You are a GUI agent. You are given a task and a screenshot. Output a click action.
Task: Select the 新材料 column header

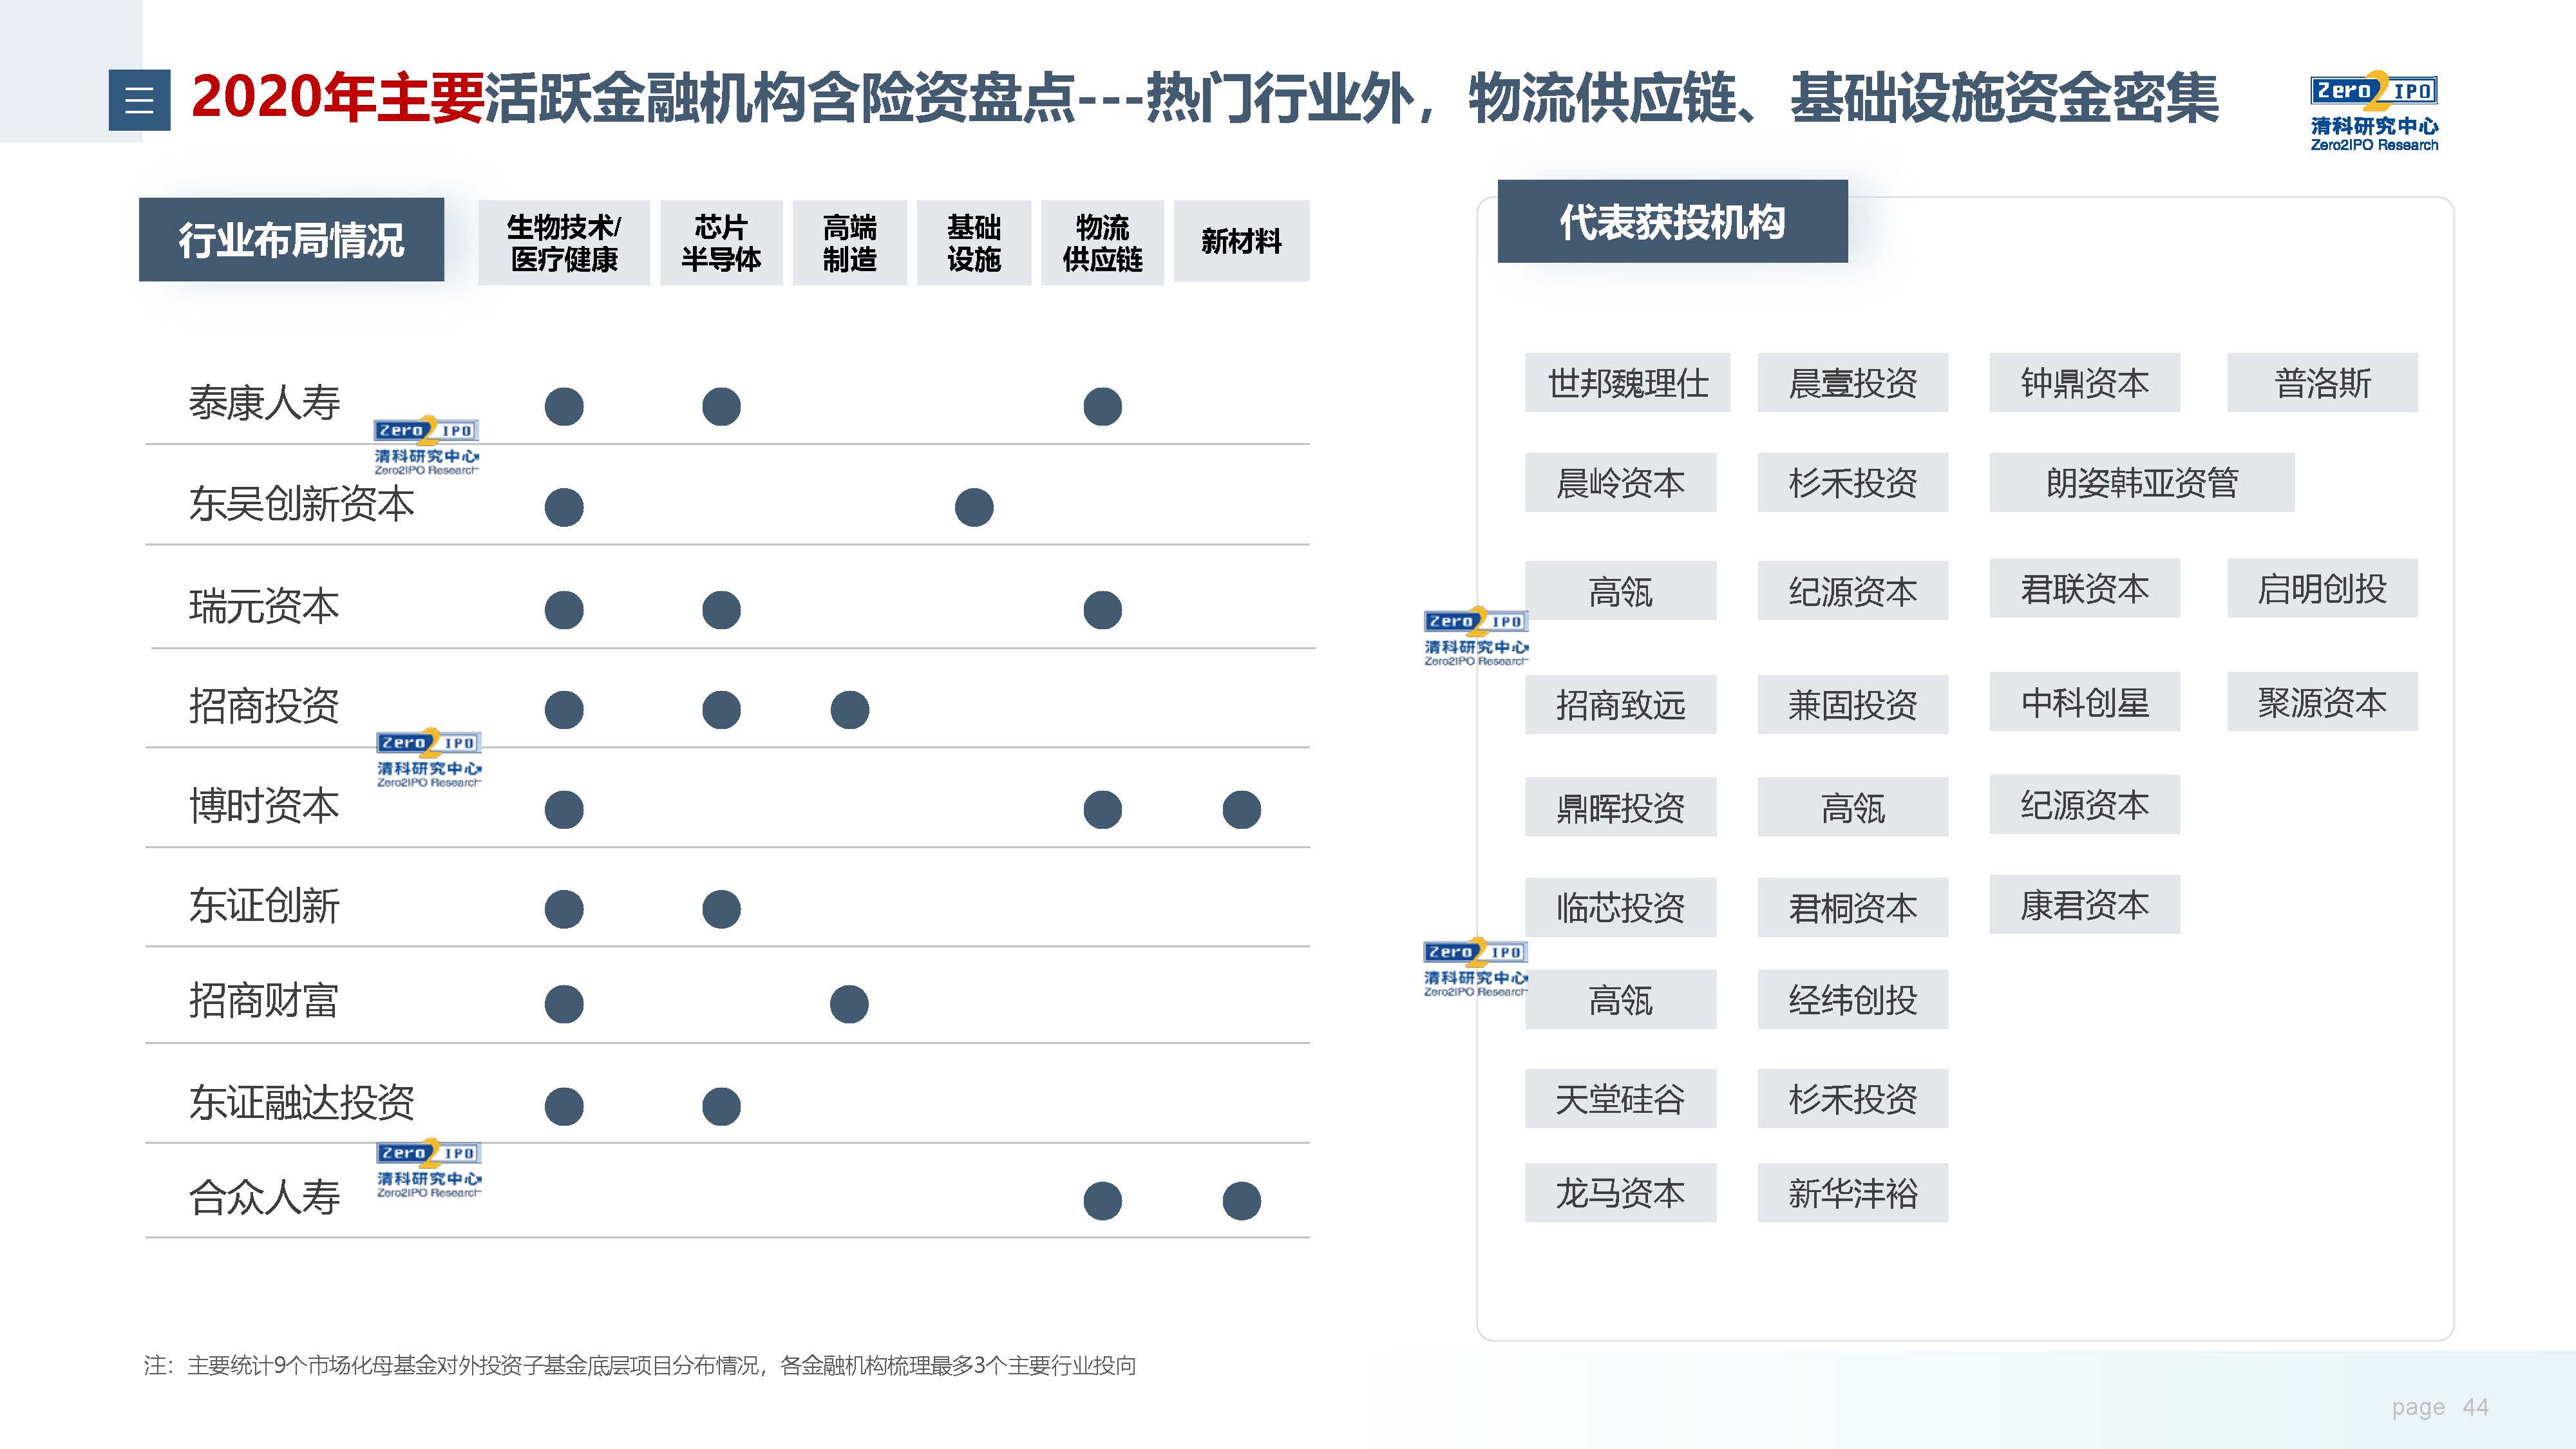tap(1241, 241)
